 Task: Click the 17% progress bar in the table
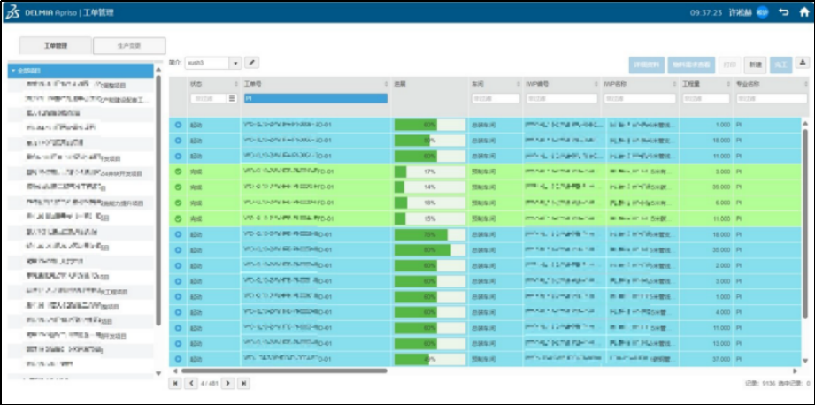pyautogui.click(x=429, y=172)
